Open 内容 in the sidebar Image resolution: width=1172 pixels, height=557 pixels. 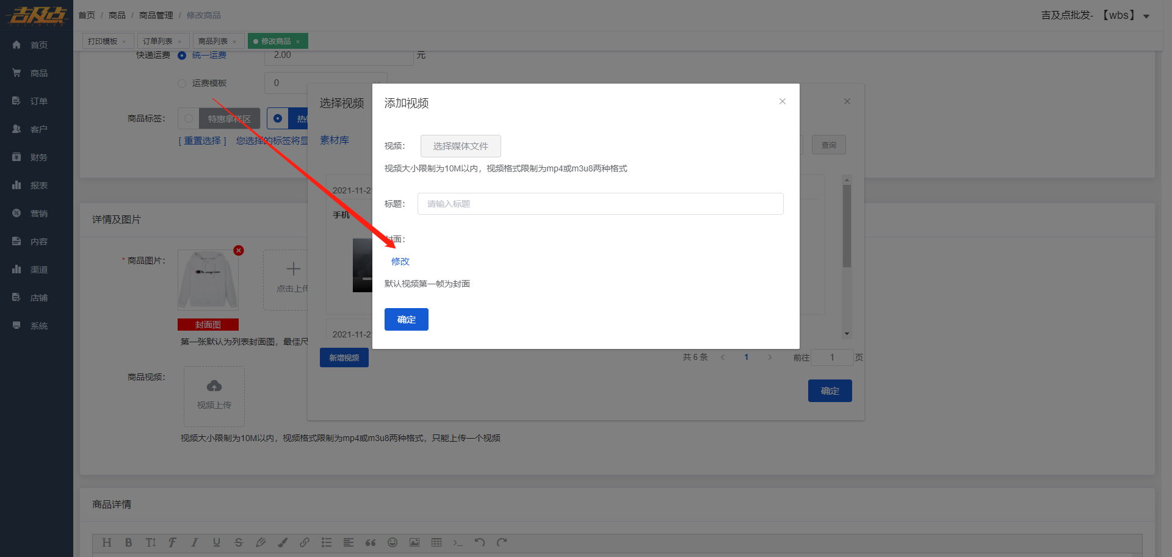pyautogui.click(x=37, y=242)
